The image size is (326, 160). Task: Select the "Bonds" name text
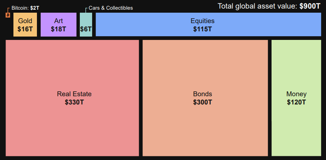(203, 94)
